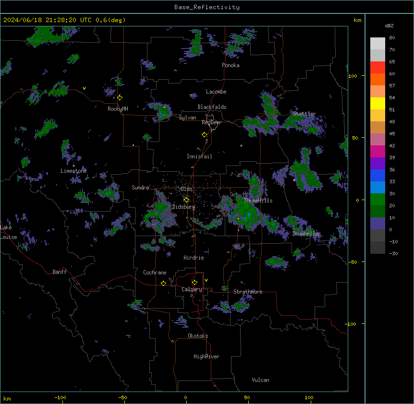Image resolution: width=414 pixels, height=404 pixels.
Task: Click the HighRiver label
Action: point(207,356)
